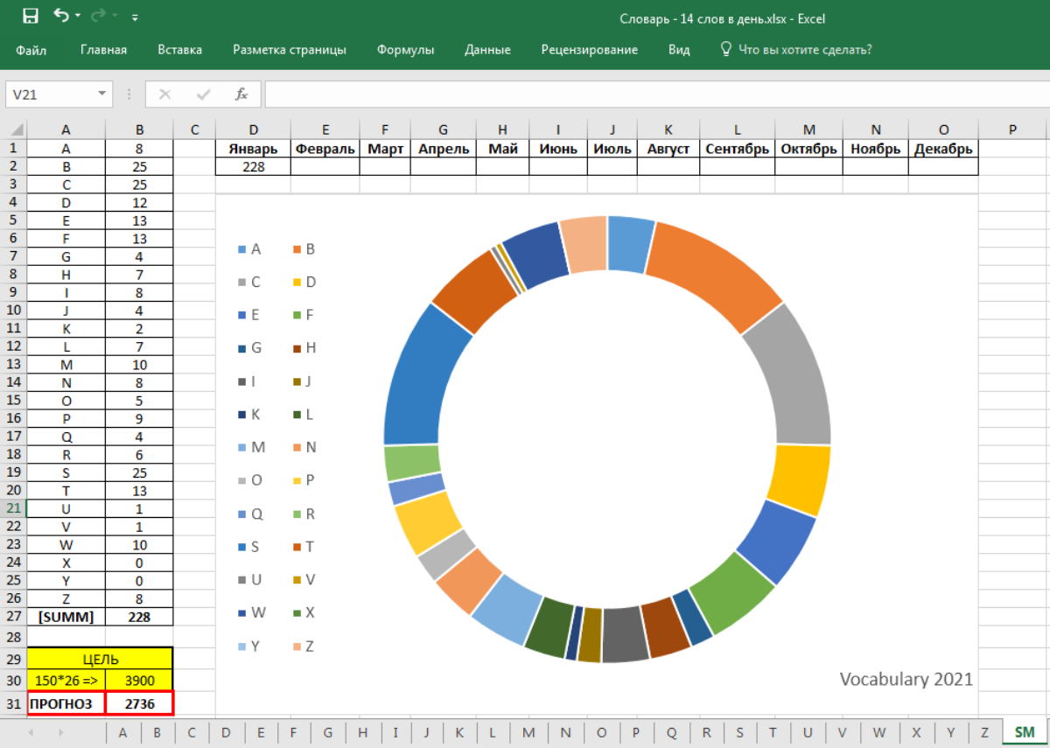Screen dimensions: 1050x748
Task: Open the Данные ribbon tab
Action: 487,50
